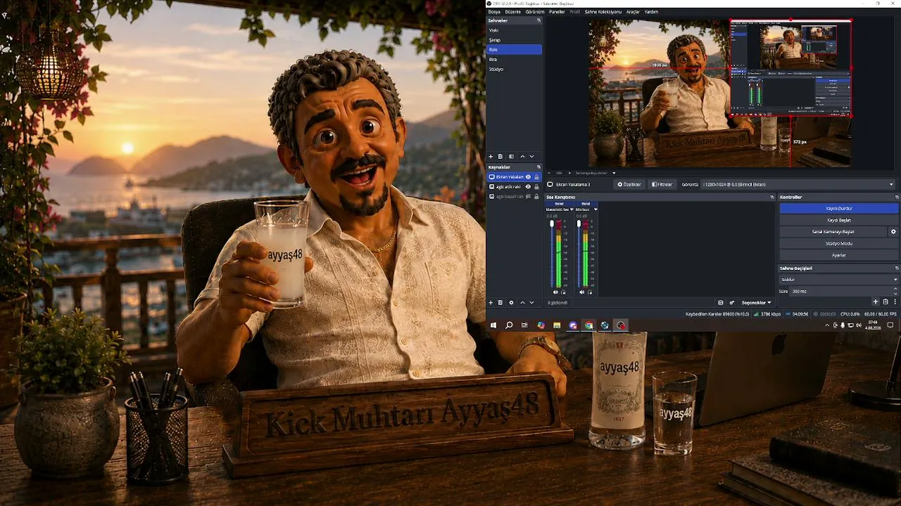Open Task View from the taskbar
The width and height of the screenshot is (901, 506).
(x=524, y=325)
